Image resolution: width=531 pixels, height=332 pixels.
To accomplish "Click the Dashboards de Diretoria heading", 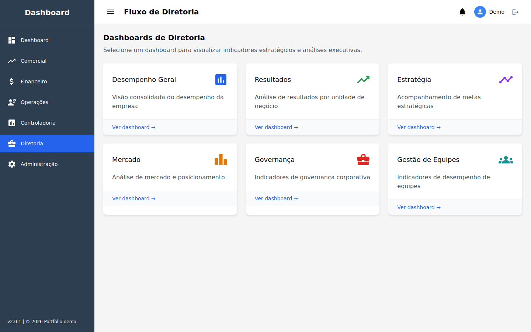I will 154,38.
